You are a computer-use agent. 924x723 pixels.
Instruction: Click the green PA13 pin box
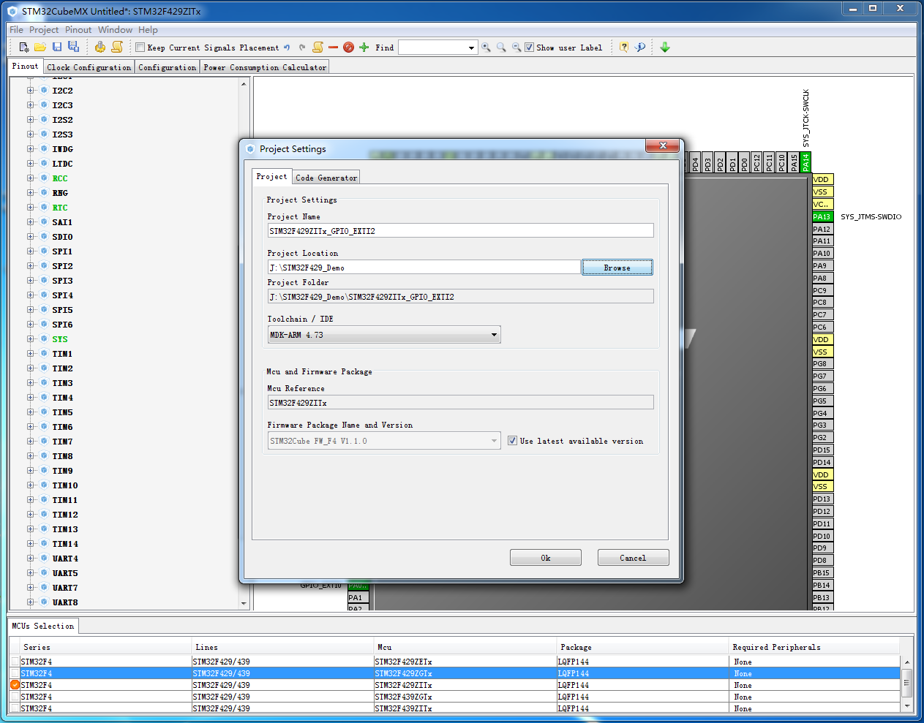coord(822,216)
